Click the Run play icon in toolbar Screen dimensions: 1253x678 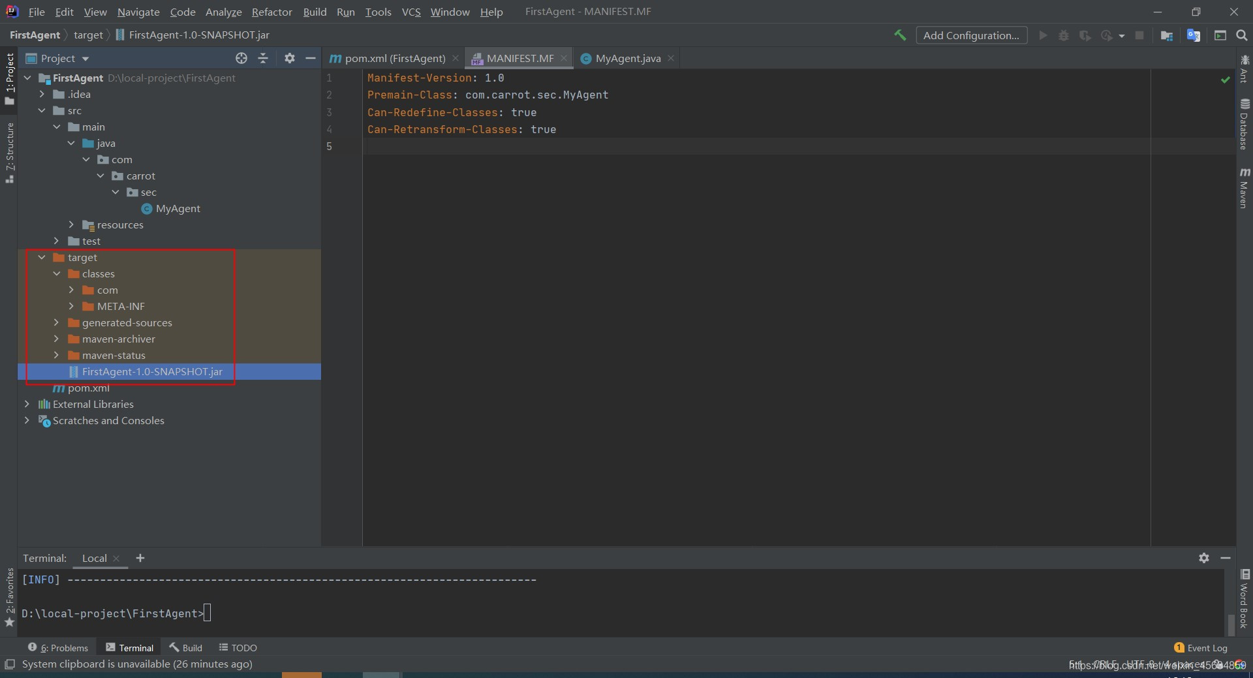point(1043,35)
